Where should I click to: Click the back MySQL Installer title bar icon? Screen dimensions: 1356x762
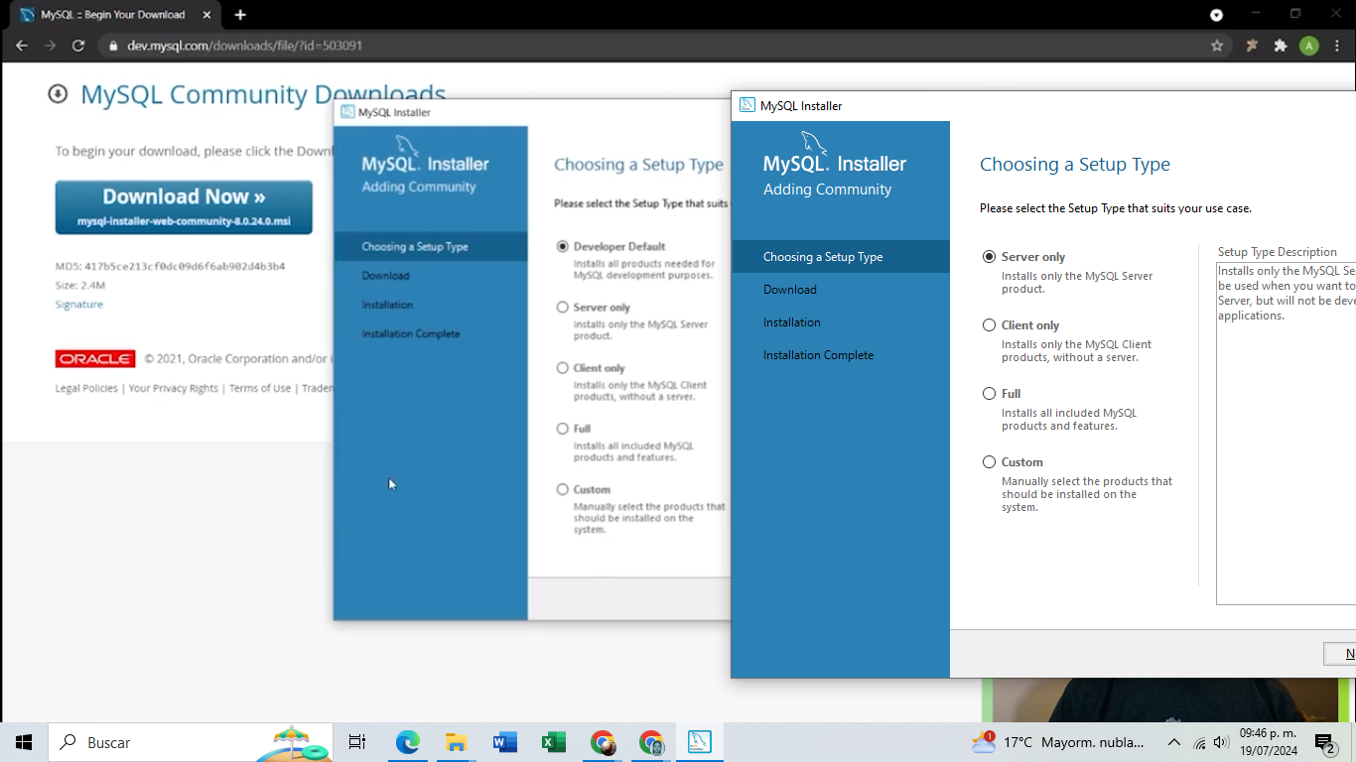tap(347, 112)
